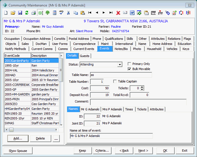197x157 pixels.
Task: Open the Tickets sub-tab
Action: tap(142, 109)
